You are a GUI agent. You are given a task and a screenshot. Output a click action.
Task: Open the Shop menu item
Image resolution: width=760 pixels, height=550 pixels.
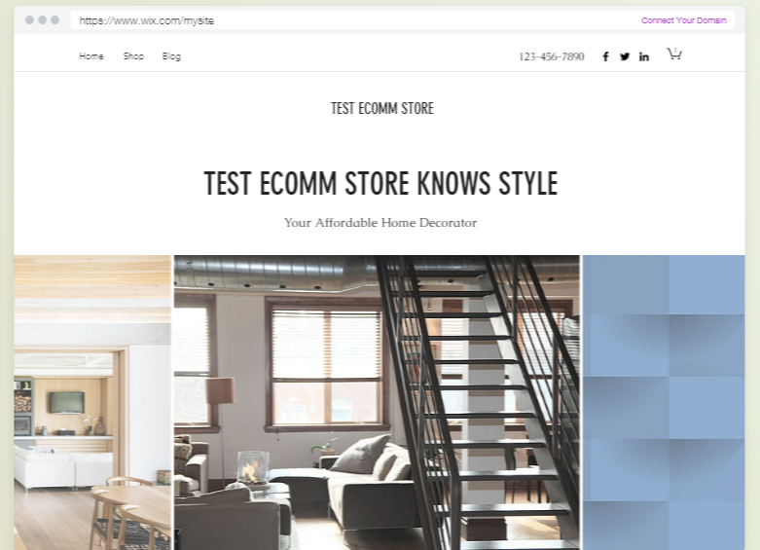(x=133, y=56)
